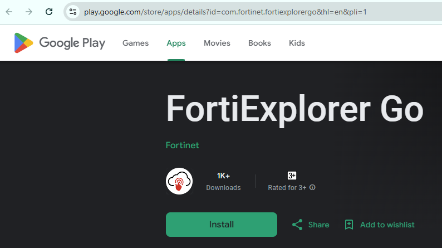Click the FortiExplorer Go app icon
The height and width of the screenshot is (248, 442).
(179, 181)
